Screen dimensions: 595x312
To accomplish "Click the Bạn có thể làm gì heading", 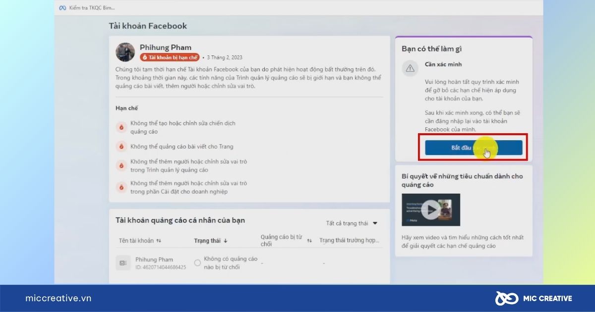I will (x=432, y=49).
